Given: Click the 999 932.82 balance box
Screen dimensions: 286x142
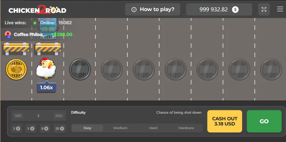Looking at the screenshot, I should tap(219, 9).
